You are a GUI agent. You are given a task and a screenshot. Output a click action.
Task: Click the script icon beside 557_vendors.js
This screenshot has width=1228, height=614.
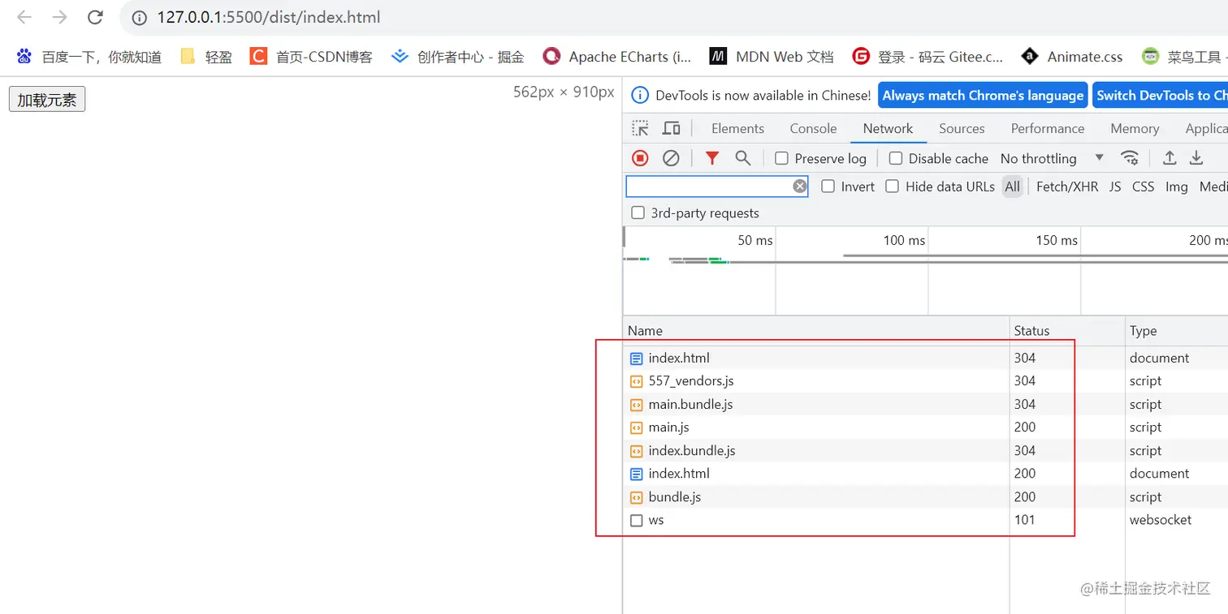pyautogui.click(x=637, y=381)
